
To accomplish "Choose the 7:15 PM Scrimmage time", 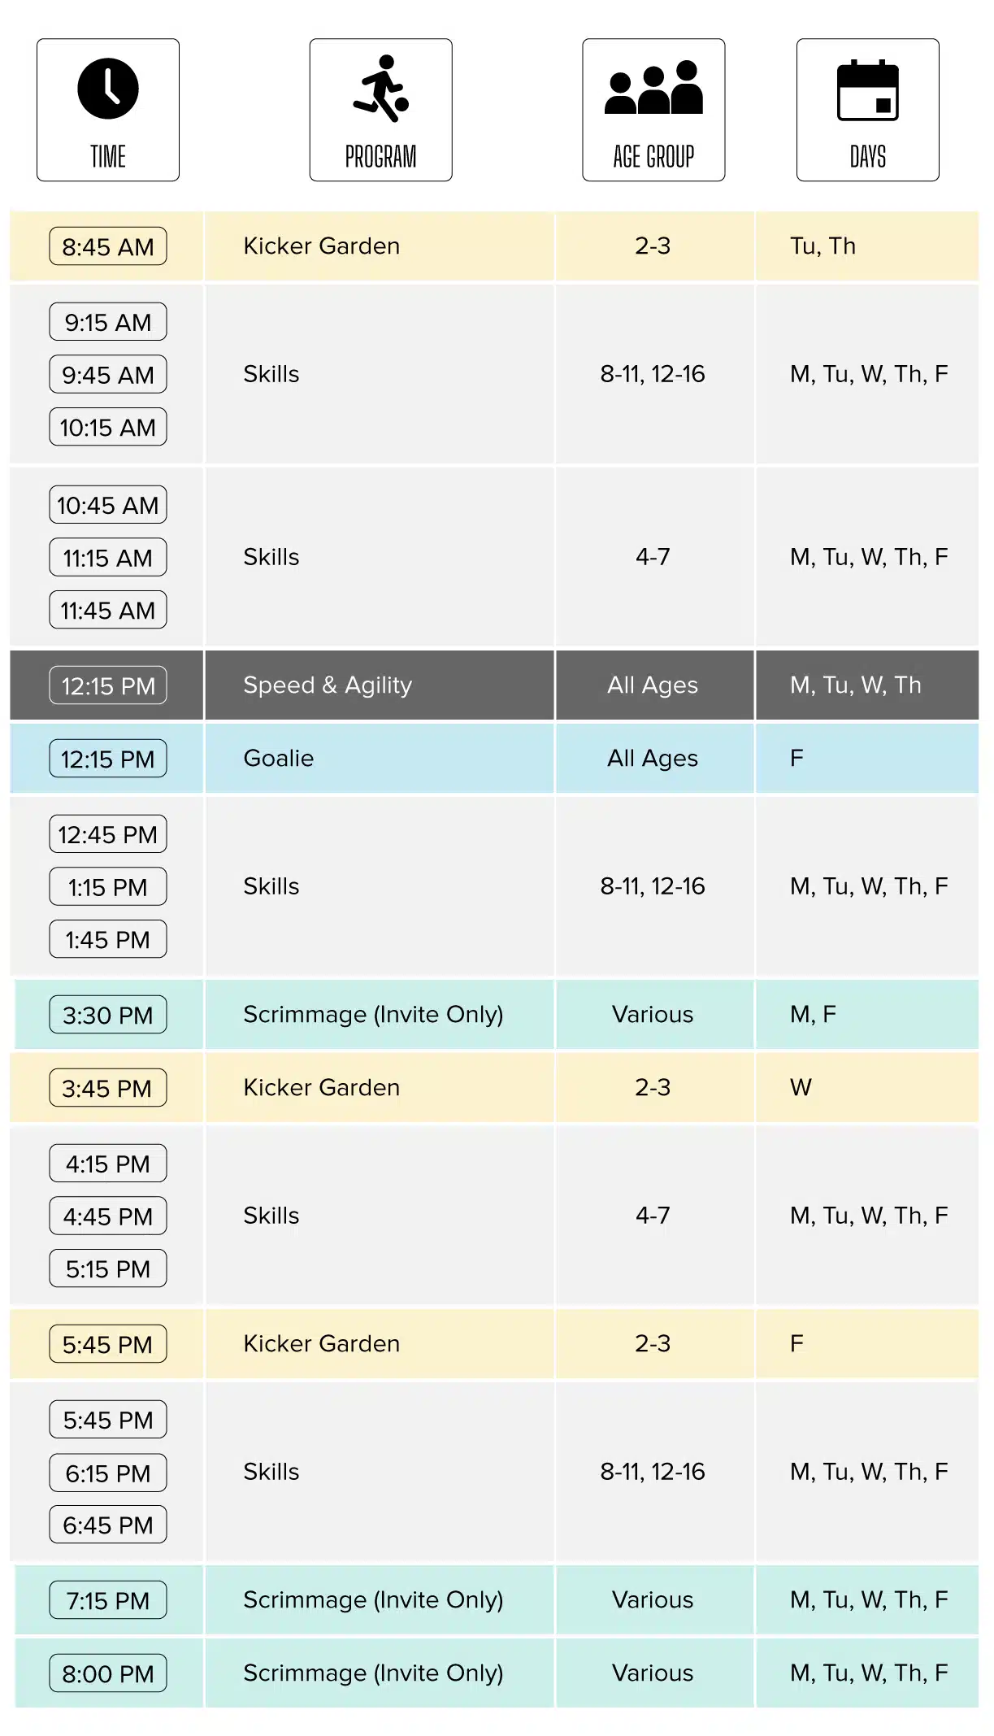I will (x=108, y=1600).
